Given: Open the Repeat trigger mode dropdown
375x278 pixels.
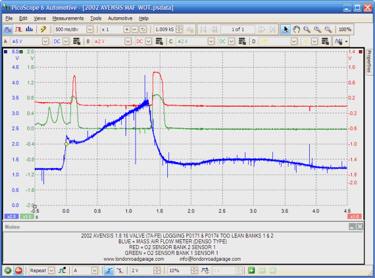Looking at the screenshot, I should (x=51, y=270).
